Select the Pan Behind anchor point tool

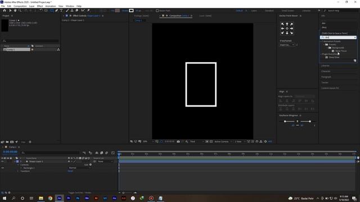[46, 11]
